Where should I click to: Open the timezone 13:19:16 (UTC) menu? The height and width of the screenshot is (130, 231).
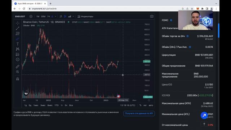click(127, 105)
